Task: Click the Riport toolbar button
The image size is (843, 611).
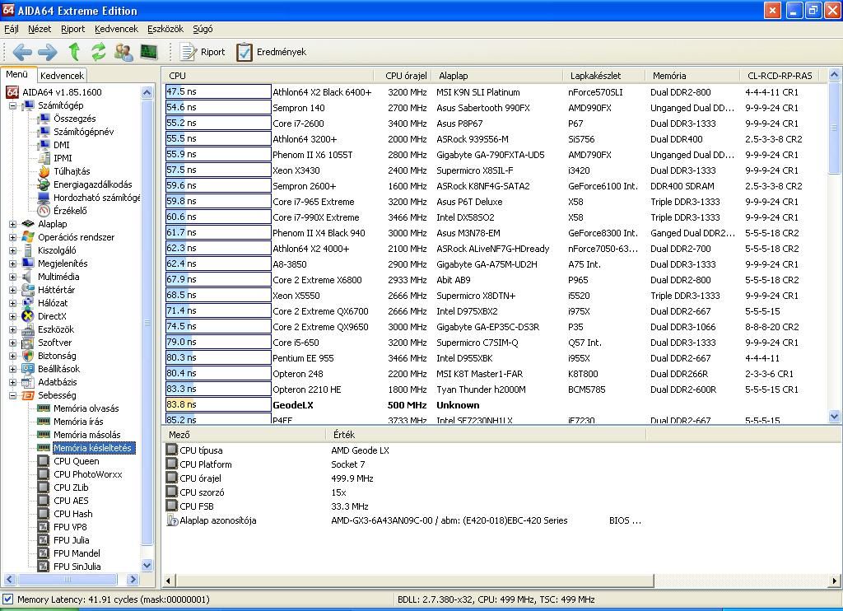Action: (x=203, y=52)
